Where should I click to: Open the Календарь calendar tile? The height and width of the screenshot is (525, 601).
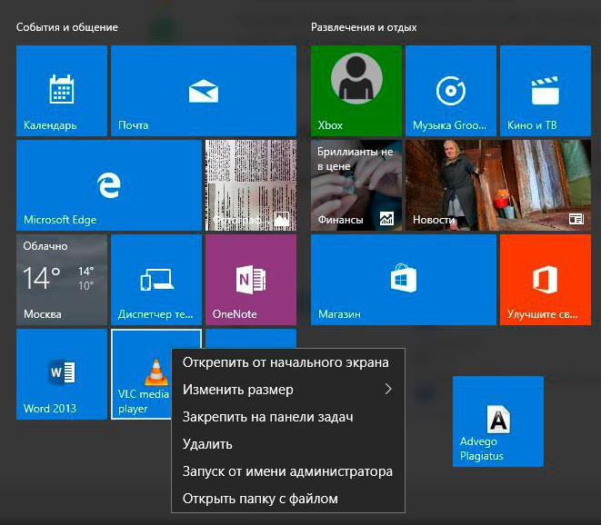(62, 91)
